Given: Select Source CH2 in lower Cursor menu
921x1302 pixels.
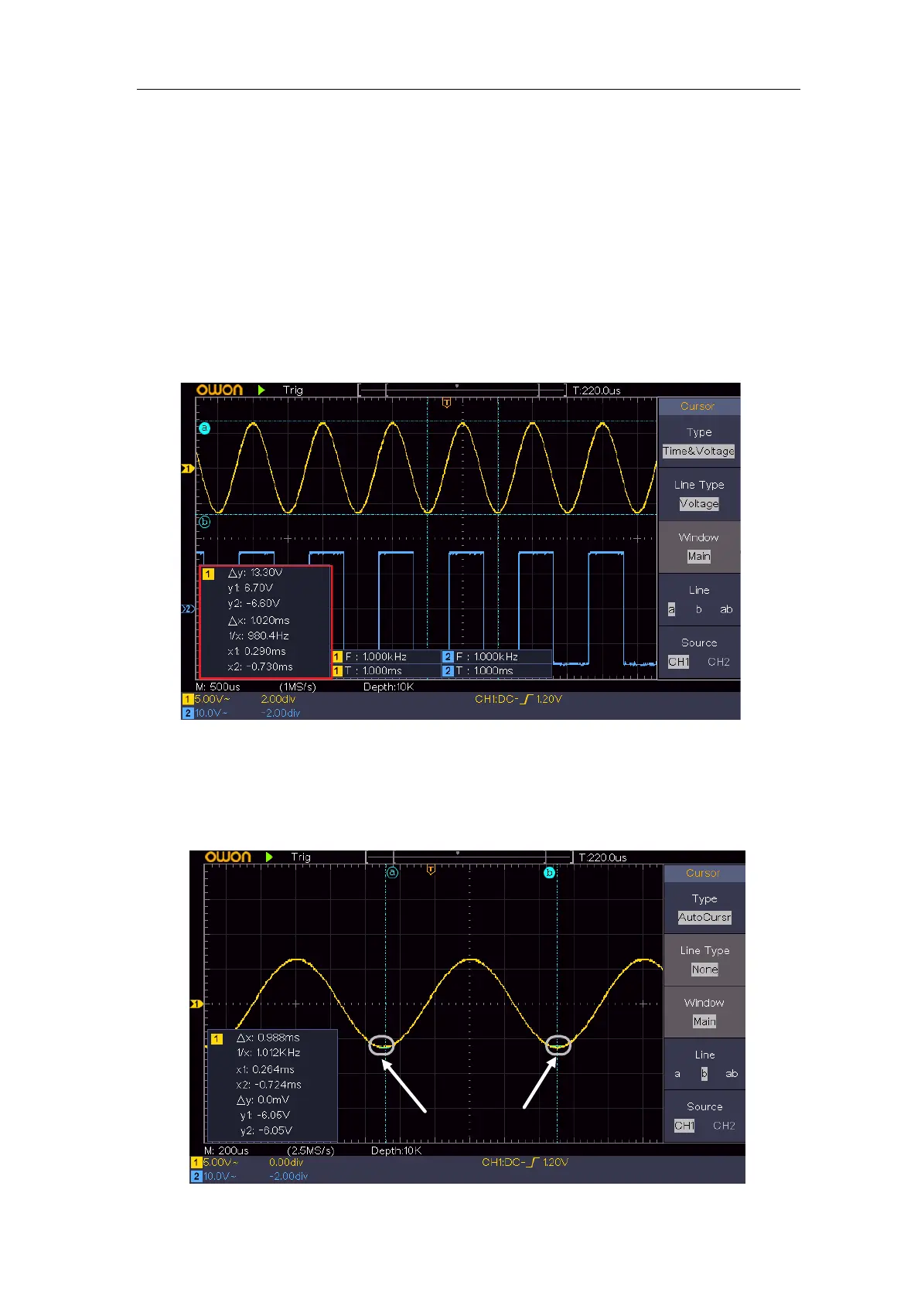Looking at the screenshot, I should 724,1126.
